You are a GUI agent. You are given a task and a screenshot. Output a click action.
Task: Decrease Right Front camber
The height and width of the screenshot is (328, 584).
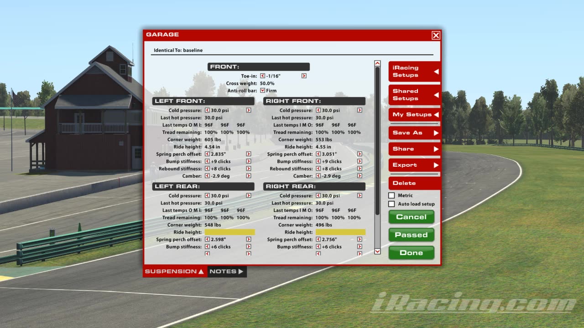(x=318, y=176)
